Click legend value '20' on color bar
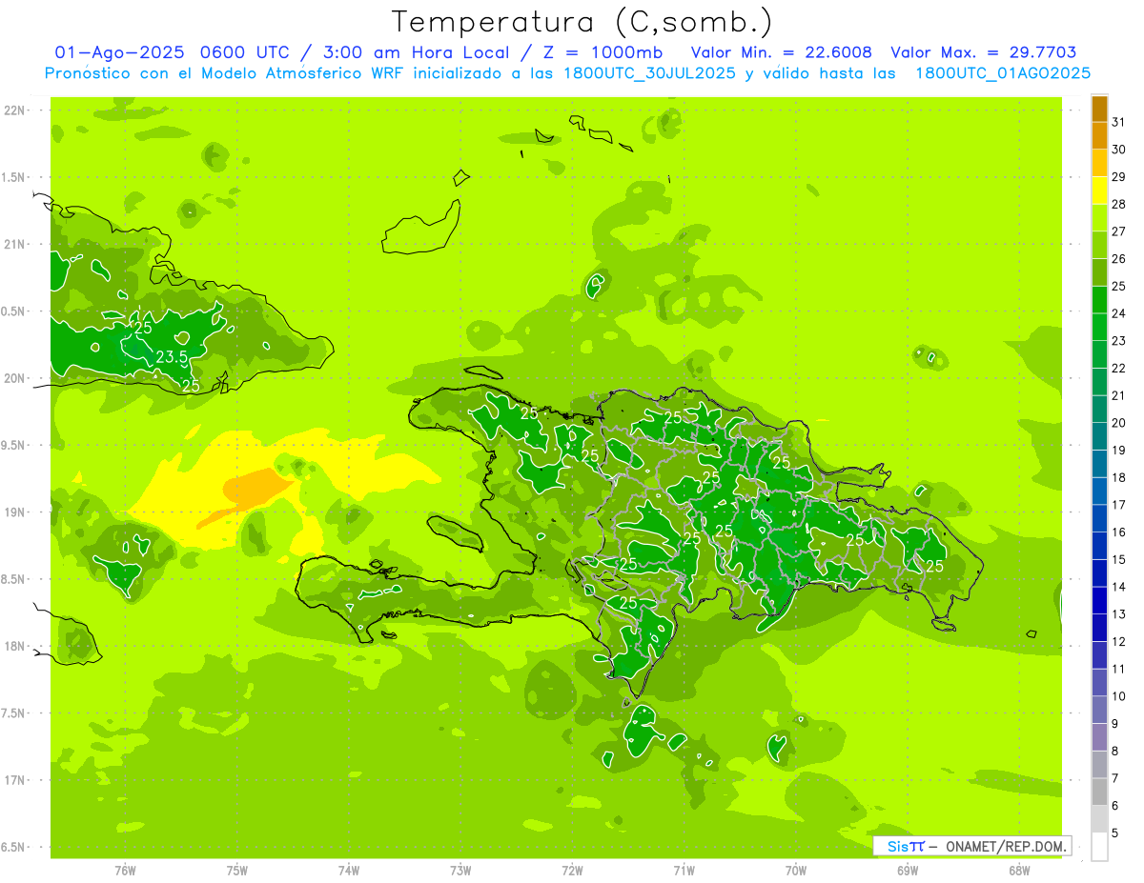 click(1119, 423)
